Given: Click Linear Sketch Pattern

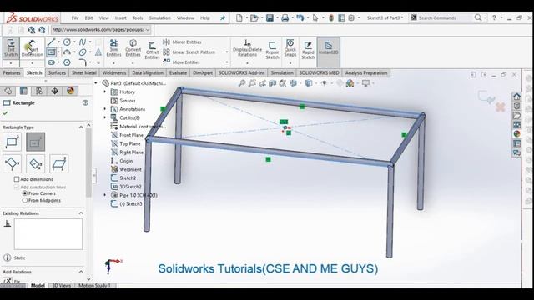Looking at the screenshot, I should pyautogui.click(x=189, y=52).
